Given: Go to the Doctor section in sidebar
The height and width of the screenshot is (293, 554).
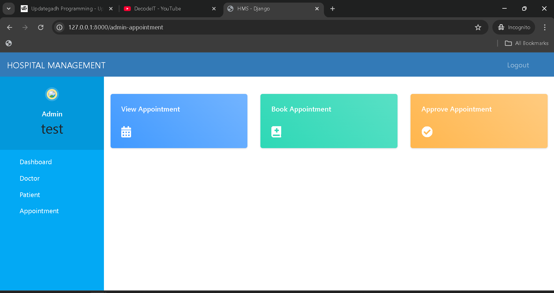Looking at the screenshot, I should pyautogui.click(x=30, y=178).
